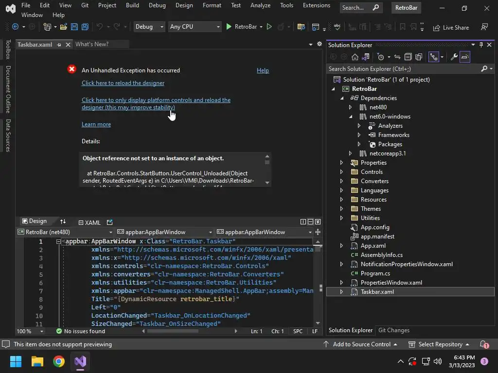Expand the Taskbar.xaml node

341,292
